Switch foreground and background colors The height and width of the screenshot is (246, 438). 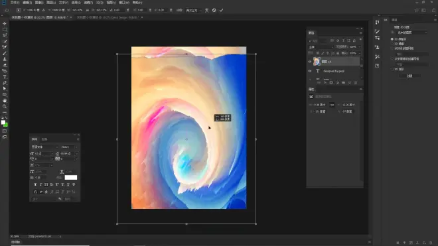click(x=7, y=117)
